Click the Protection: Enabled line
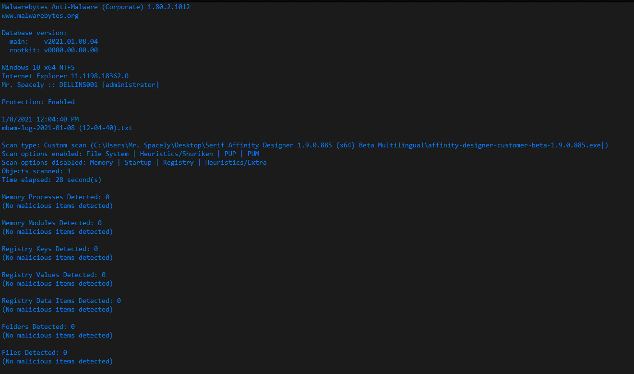The height and width of the screenshot is (374, 634). pyautogui.click(x=38, y=102)
